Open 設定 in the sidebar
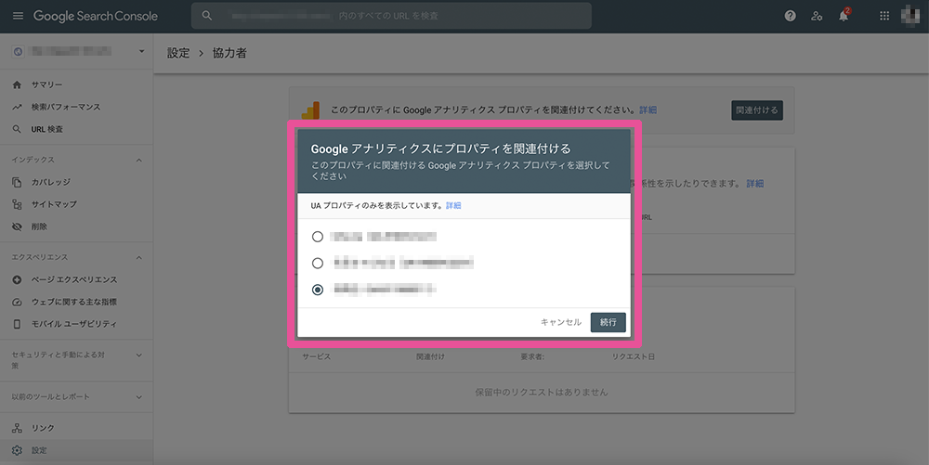This screenshot has height=465, width=929. pos(39,450)
